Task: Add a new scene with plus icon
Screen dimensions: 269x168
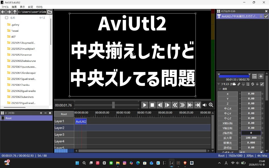Action: (41, 113)
